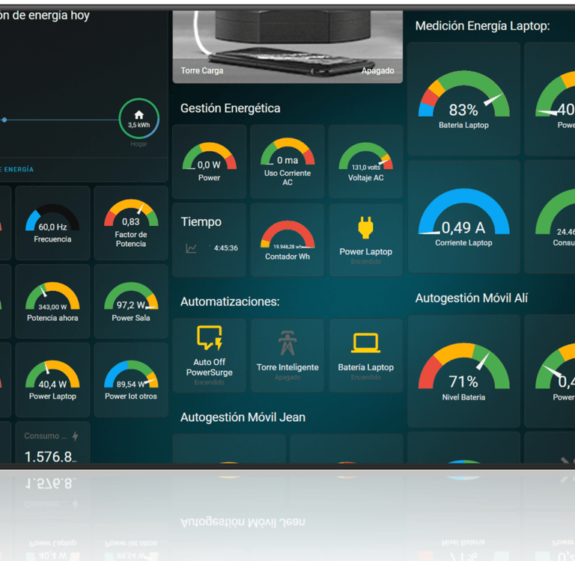The image size is (575, 561).
Task: Click the Power Laptop yellow plug icon
Action: 365,227
